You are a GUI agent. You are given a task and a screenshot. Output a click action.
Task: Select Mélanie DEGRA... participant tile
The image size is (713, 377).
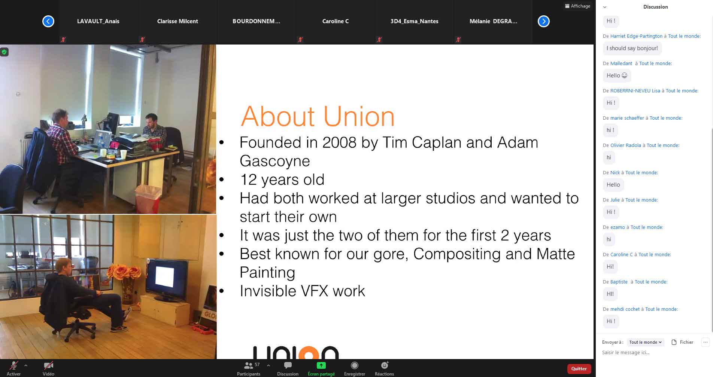493,22
